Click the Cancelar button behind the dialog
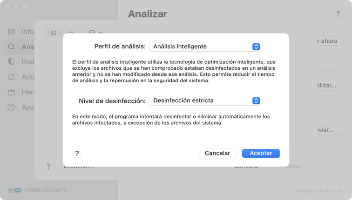This screenshot has width=352, height=200. tap(246, 167)
